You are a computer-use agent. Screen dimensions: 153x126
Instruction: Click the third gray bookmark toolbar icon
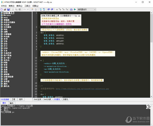[63, 9]
